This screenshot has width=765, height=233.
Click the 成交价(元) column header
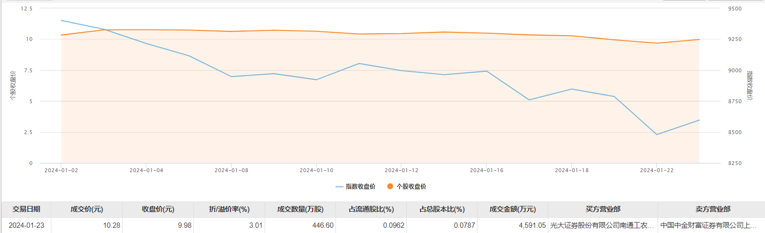[86, 209]
